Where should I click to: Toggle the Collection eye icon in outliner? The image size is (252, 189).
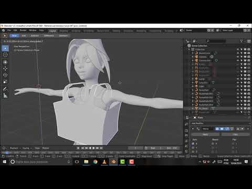(238, 49)
